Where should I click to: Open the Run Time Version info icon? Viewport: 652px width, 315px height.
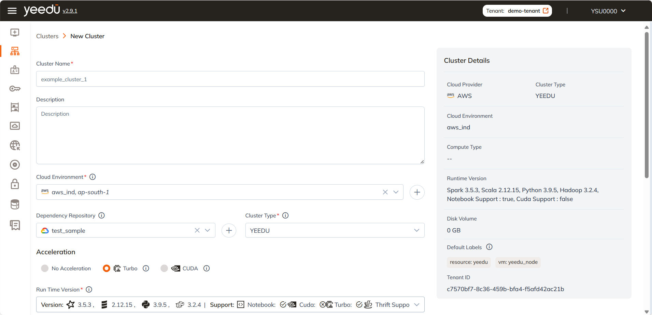[x=89, y=289]
